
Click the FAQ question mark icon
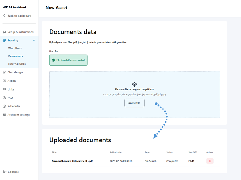click(x=4, y=98)
